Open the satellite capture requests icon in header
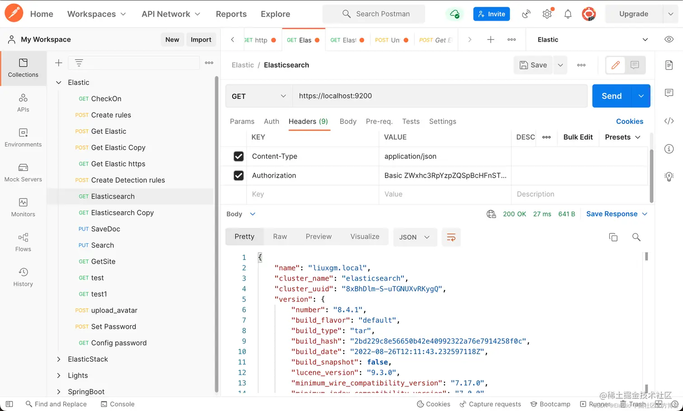The image size is (683, 411). [x=526, y=14]
